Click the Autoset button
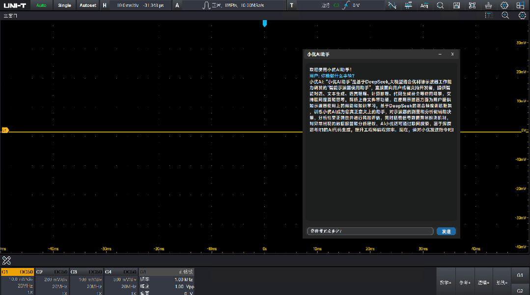Viewport: 530px width, 295px height. pos(88,5)
